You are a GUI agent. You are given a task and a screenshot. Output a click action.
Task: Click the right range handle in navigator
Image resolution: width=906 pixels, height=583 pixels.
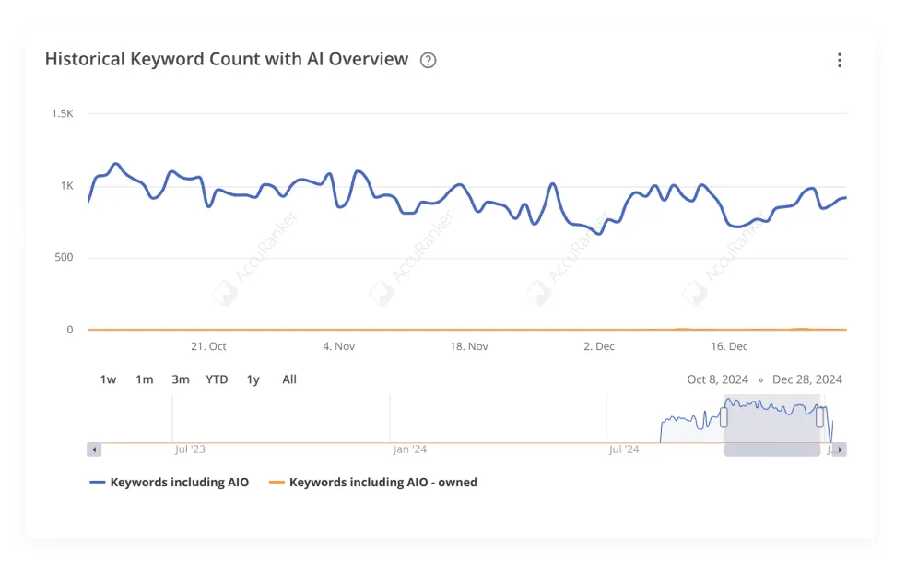(819, 417)
